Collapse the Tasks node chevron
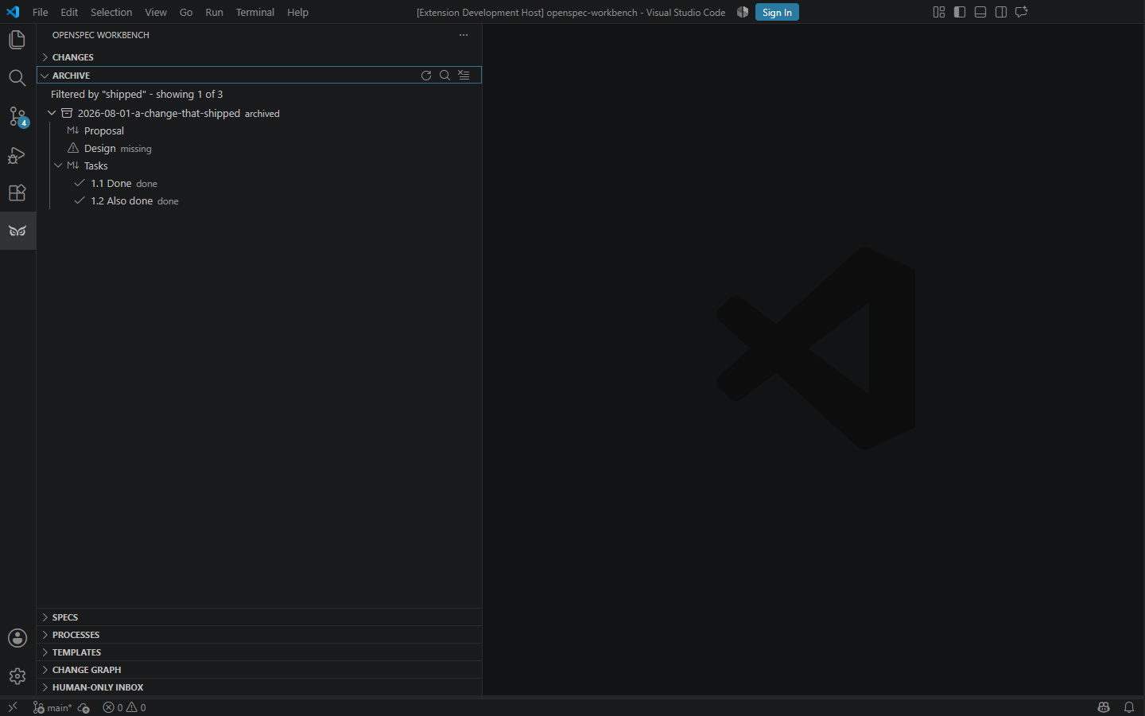Image resolution: width=1145 pixels, height=716 pixels. pyautogui.click(x=58, y=165)
